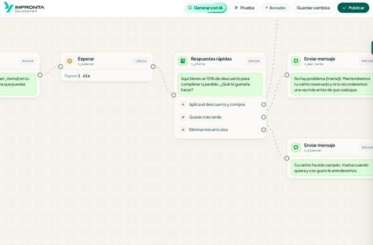This screenshot has height=245, width=373.
Task: Select the chat icon of the n_más tarde message node
Action: [296, 61]
